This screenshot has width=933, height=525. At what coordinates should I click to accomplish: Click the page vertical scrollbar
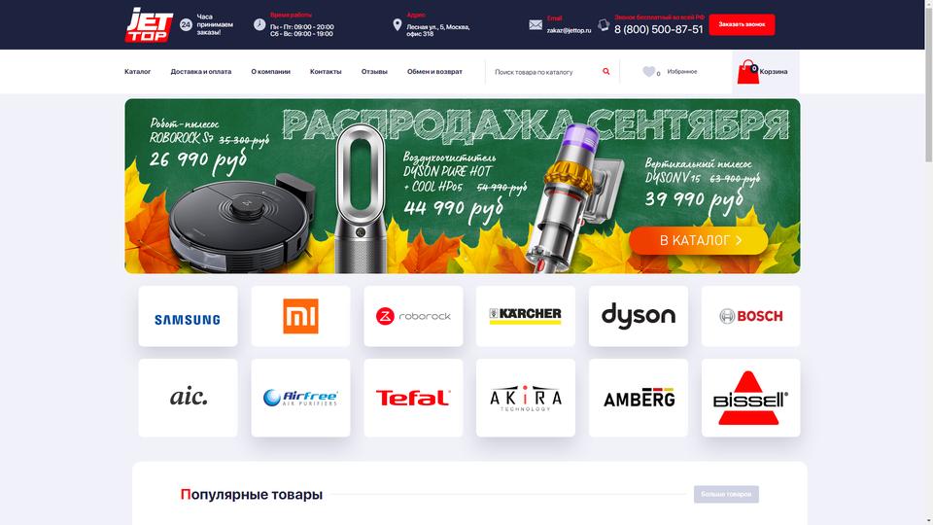[928, 262]
